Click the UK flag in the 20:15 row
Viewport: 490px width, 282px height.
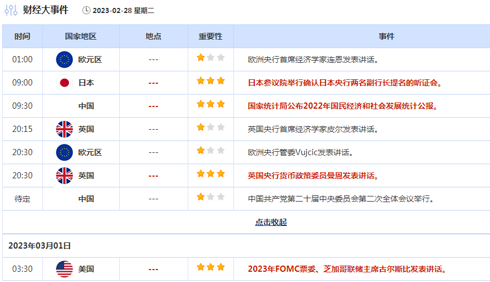pyautogui.click(x=64, y=129)
